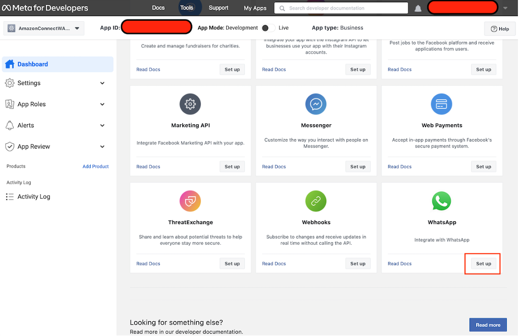This screenshot has height=336, width=519.
Task: Click the WhatsApp product icon
Action: [441, 201]
